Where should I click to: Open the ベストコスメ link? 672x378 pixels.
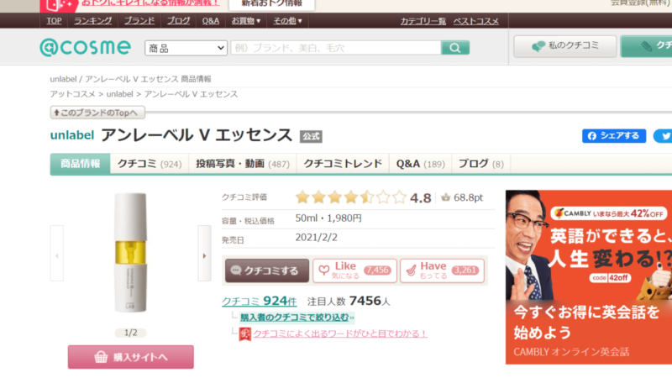tap(475, 21)
